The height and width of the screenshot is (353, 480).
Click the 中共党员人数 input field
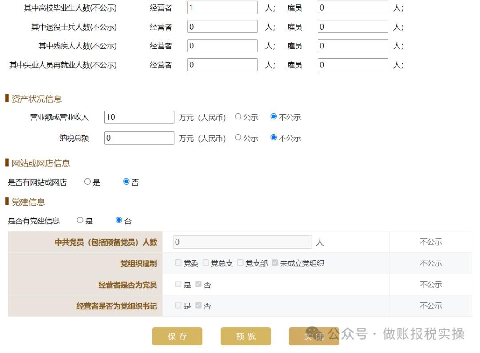point(242,242)
